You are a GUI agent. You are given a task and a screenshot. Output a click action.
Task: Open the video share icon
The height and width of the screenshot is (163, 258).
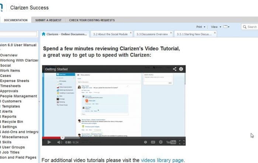click(175, 69)
